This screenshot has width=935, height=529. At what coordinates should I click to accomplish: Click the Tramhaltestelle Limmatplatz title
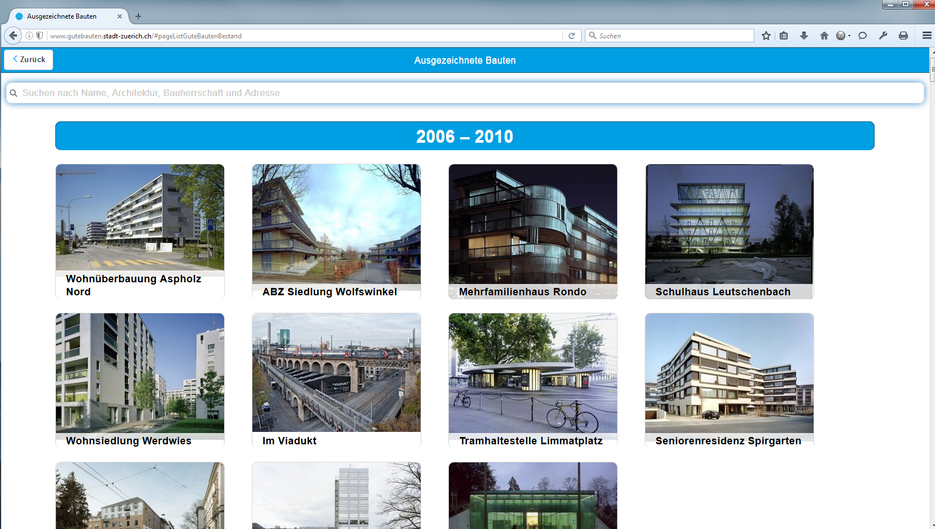(531, 441)
